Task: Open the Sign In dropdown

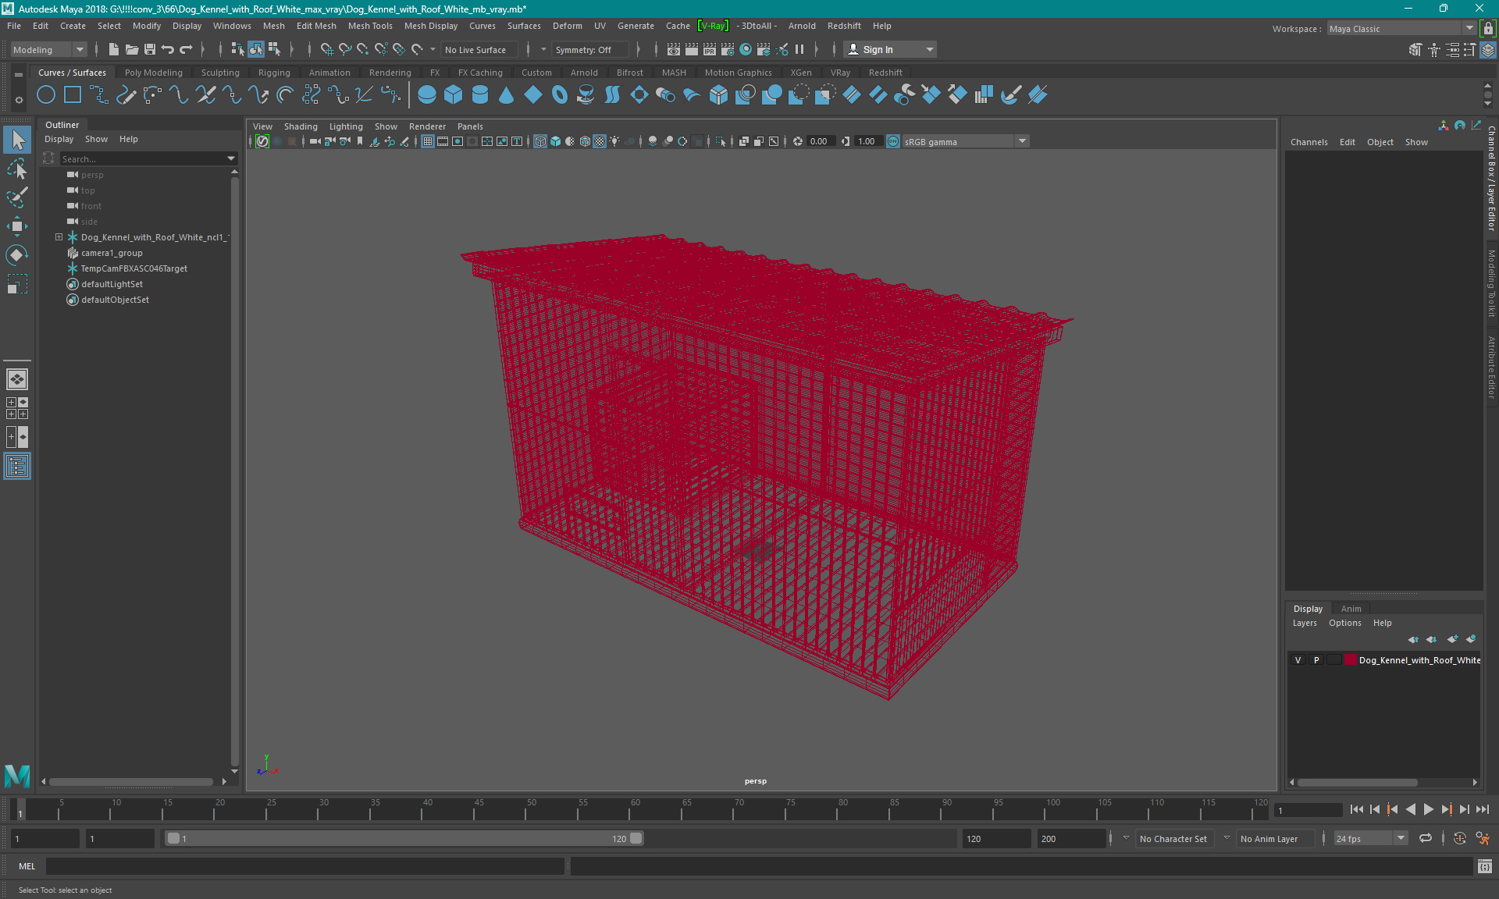Action: (x=891, y=49)
